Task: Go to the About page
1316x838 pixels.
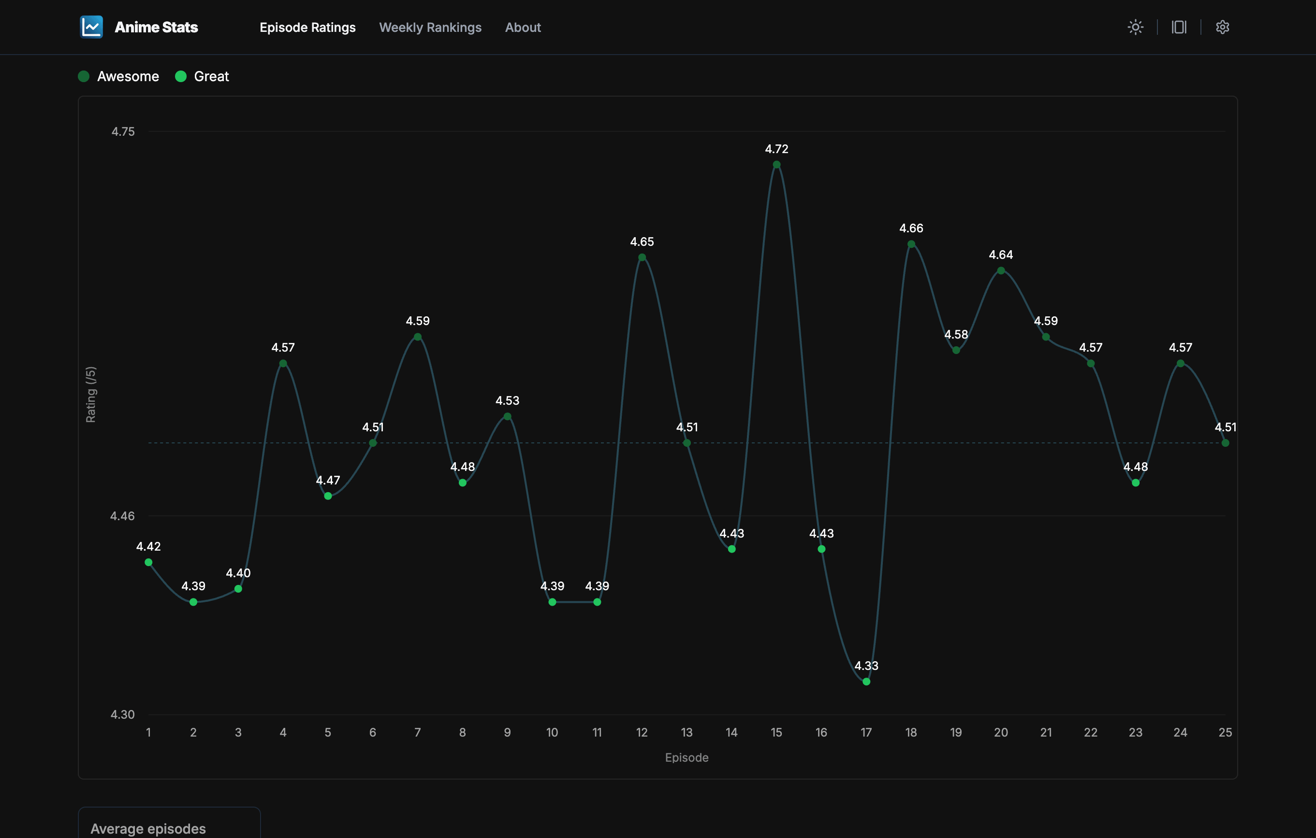Action: pos(523,28)
